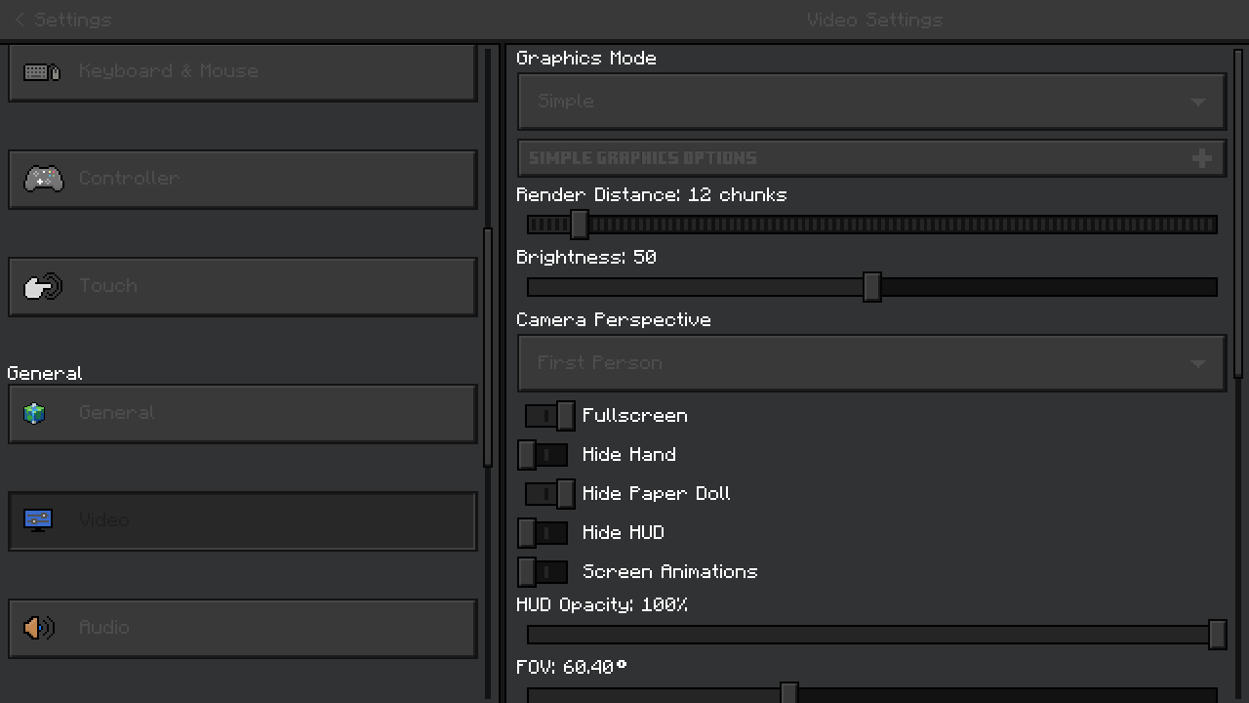Click the Touch hand pointer icon
Image resolution: width=1249 pixels, height=703 pixels.
43,286
